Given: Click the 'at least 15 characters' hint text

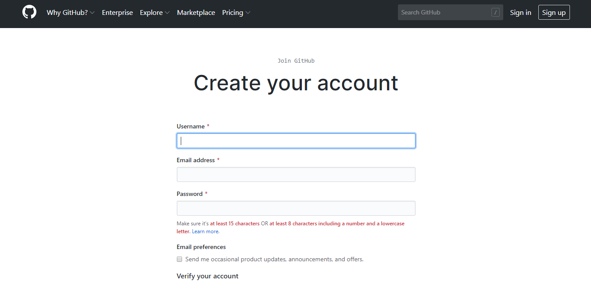Looking at the screenshot, I should [235, 224].
